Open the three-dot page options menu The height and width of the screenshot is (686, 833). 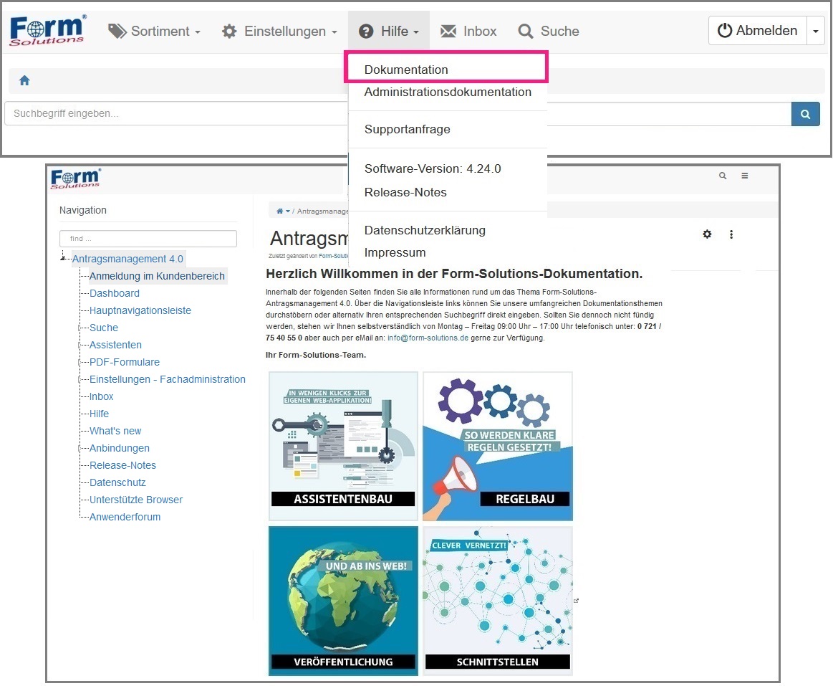click(731, 234)
